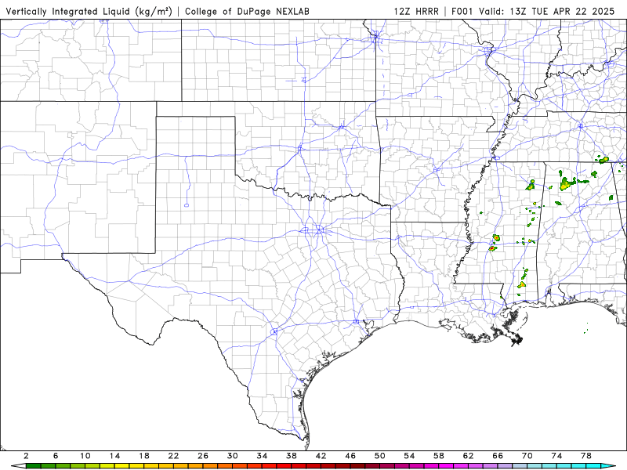Click the colorbar label "6"
Image resolution: width=627 pixels, height=470 pixels.
click(x=56, y=456)
